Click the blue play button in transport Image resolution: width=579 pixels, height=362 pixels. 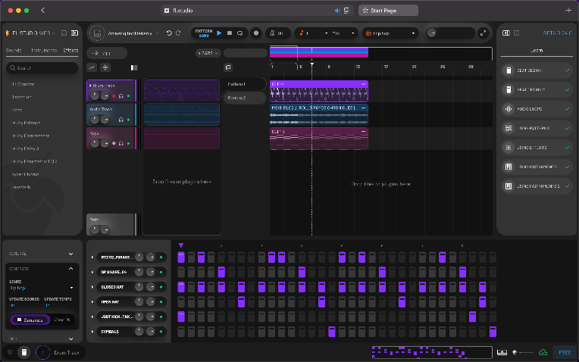[x=219, y=33]
